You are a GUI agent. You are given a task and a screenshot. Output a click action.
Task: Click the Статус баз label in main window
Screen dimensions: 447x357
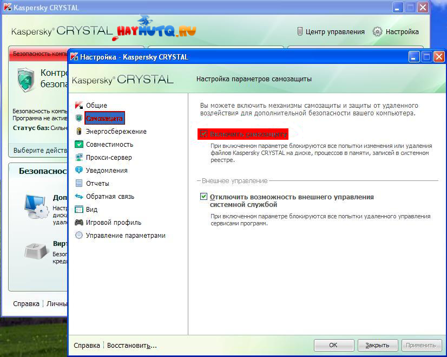(x=31, y=128)
